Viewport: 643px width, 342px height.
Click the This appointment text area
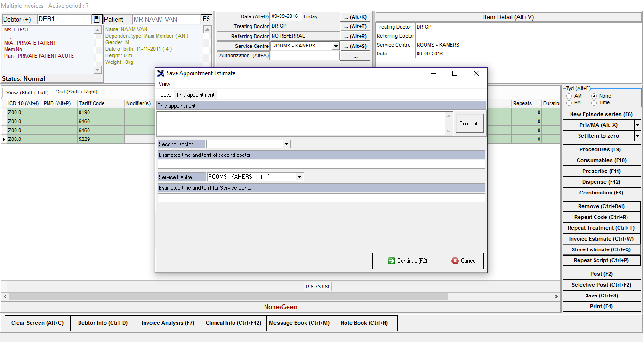[x=301, y=123]
